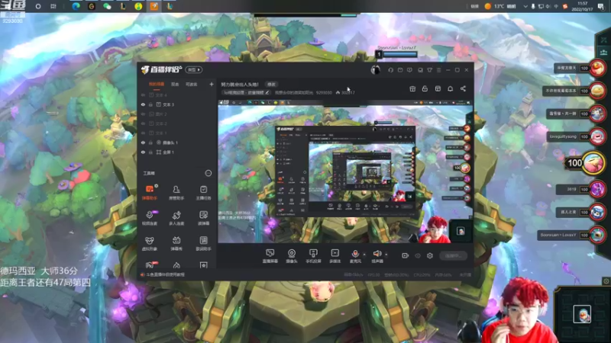611x343 pixels.
Task: Click 修改 to edit the stream title
Action: [x=271, y=84]
